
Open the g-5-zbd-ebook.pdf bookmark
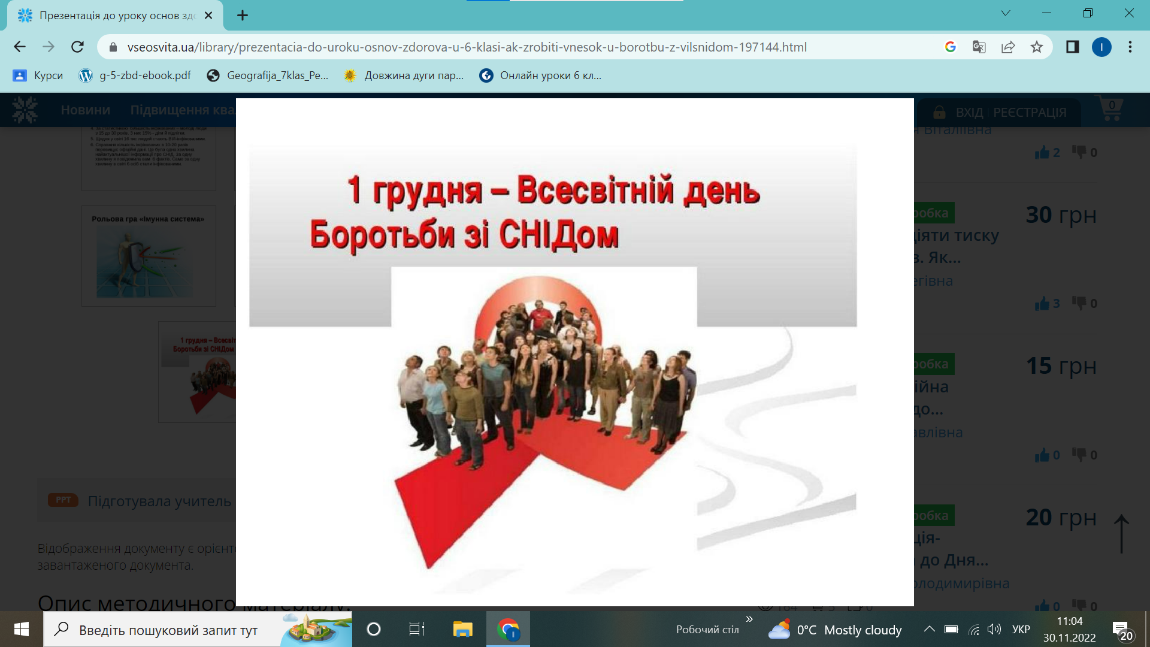coord(135,75)
